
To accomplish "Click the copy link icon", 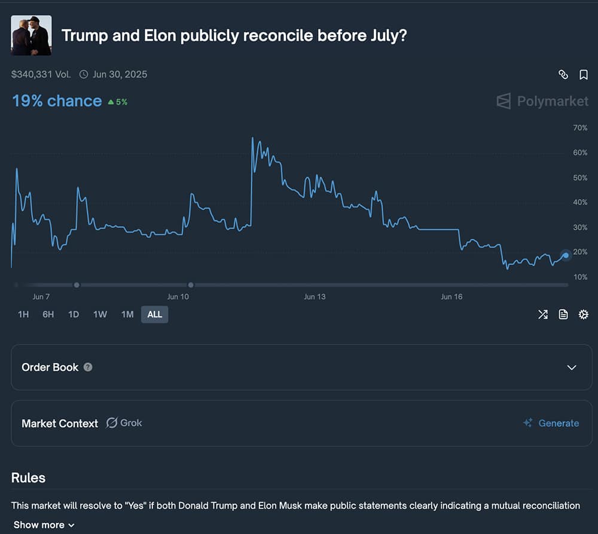I will pos(563,75).
